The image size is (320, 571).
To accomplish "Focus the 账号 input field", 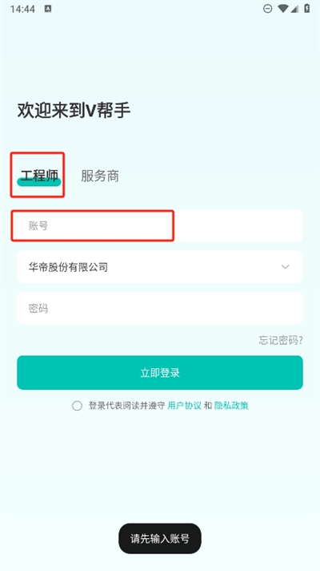I will click(x=160, y=225).
